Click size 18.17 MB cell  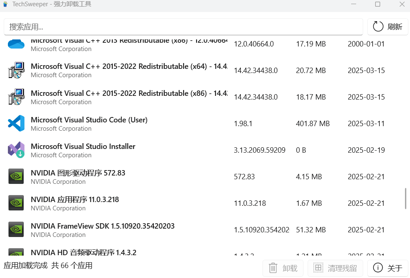(311, 97)
